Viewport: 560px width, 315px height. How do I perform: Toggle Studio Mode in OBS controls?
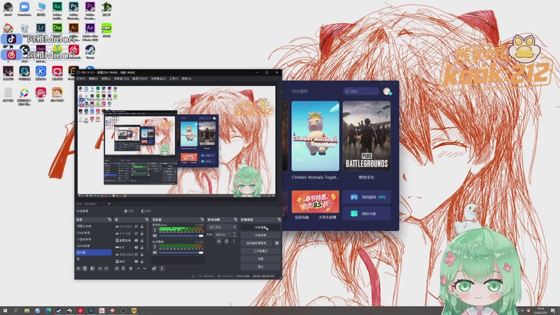[260, 251]
